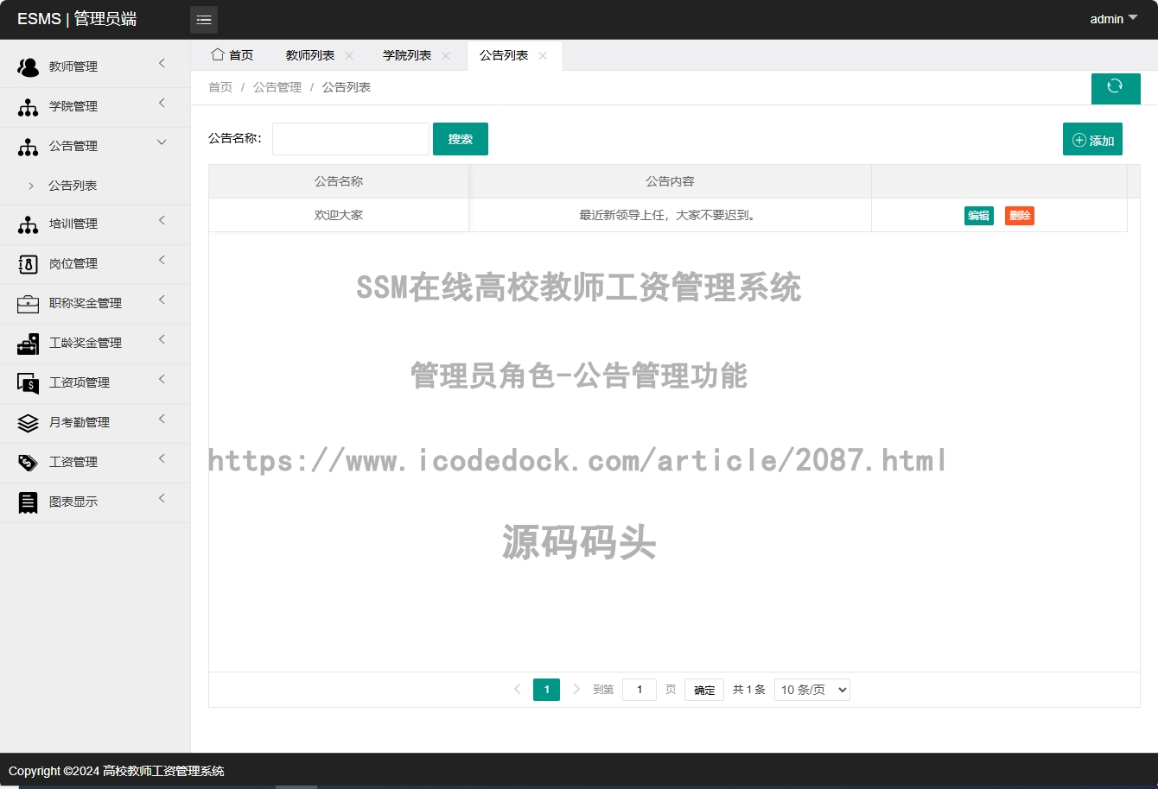Click the 月考勤管理 layers icon

[x=28, y=423]
